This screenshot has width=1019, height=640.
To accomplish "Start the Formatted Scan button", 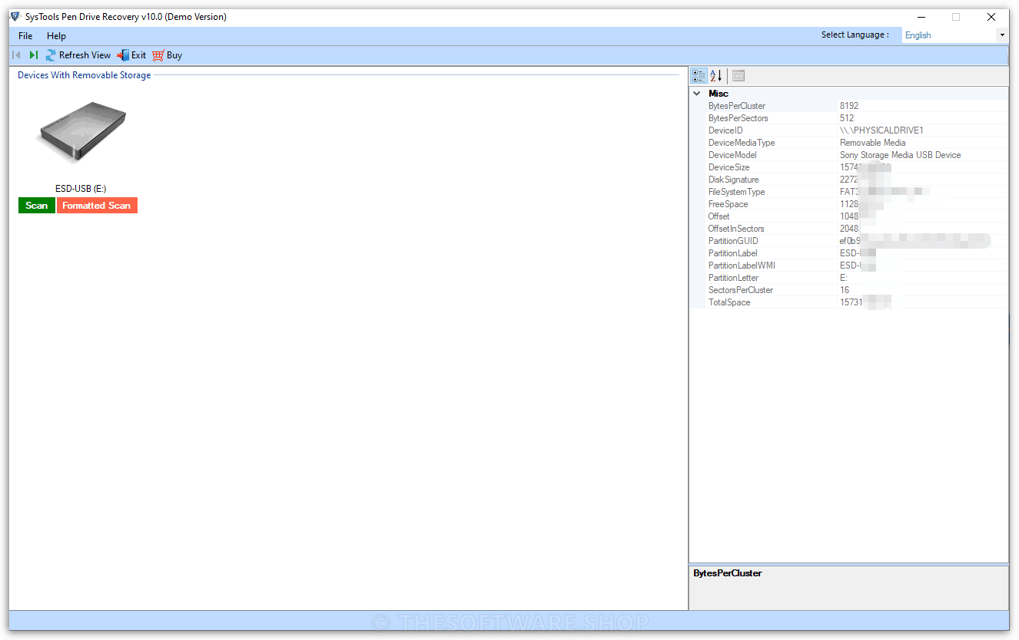I will [x=97, y=206].
